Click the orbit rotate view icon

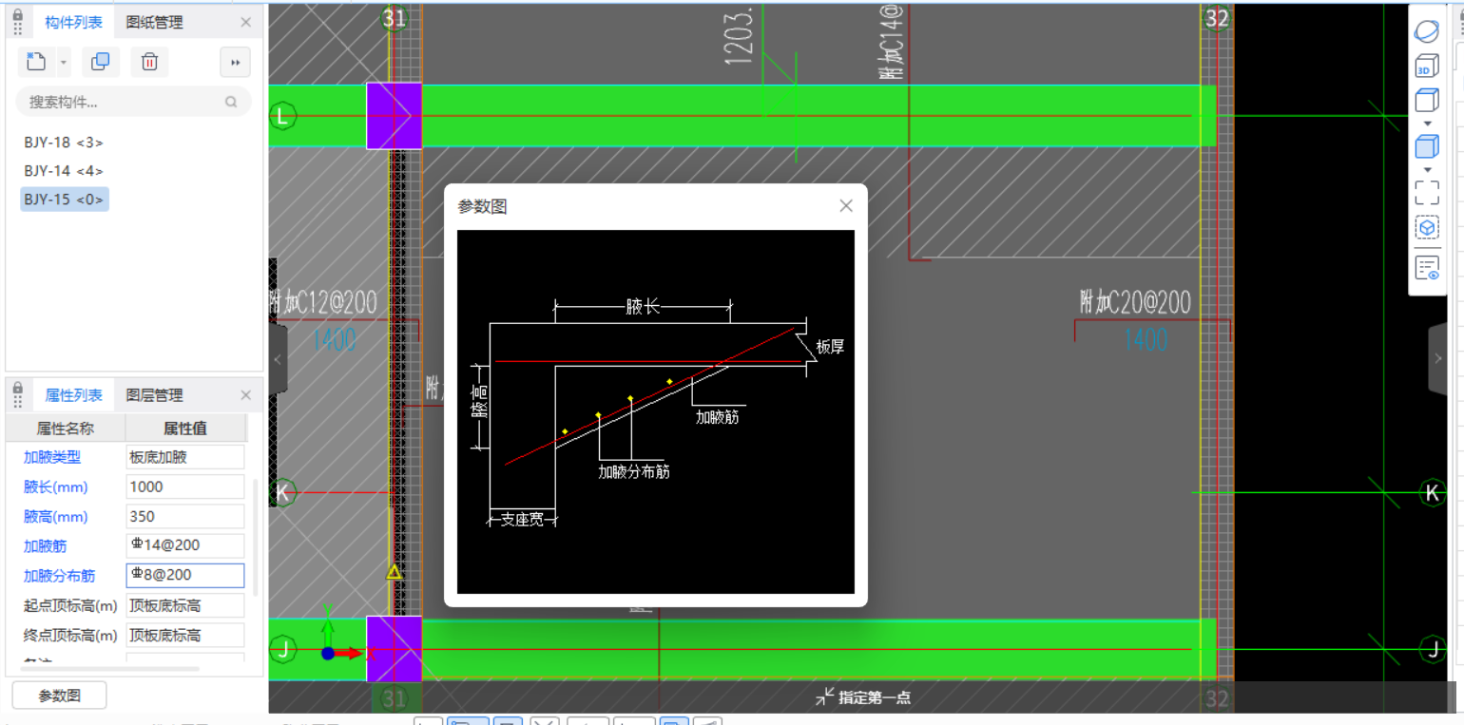click(x=1427, y=31)
